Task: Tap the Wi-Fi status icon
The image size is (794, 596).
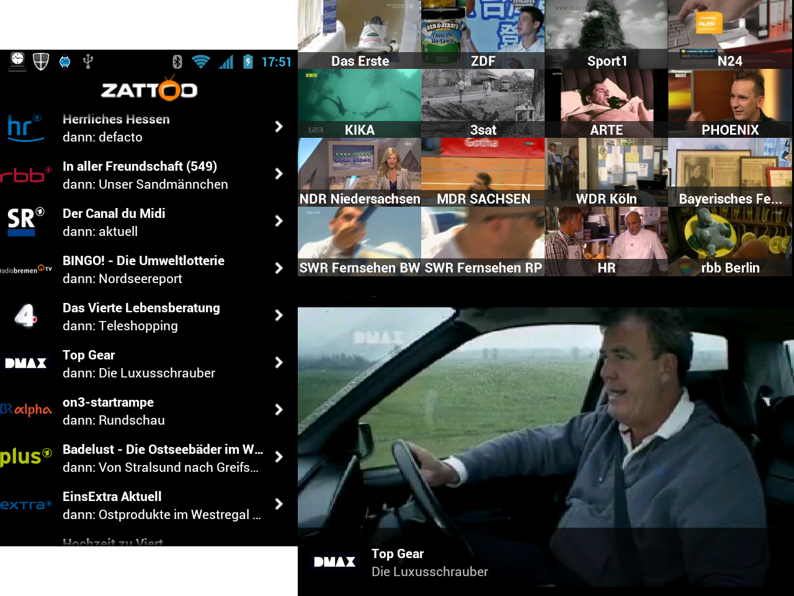Action: tap(200, 61)
